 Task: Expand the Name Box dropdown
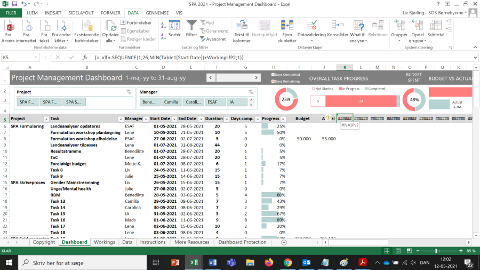point(36,58)
